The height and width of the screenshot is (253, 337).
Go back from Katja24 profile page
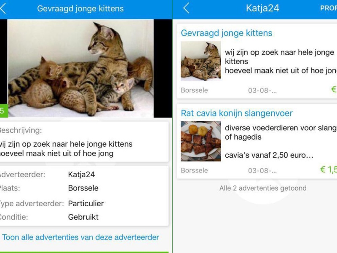[186, 8]
